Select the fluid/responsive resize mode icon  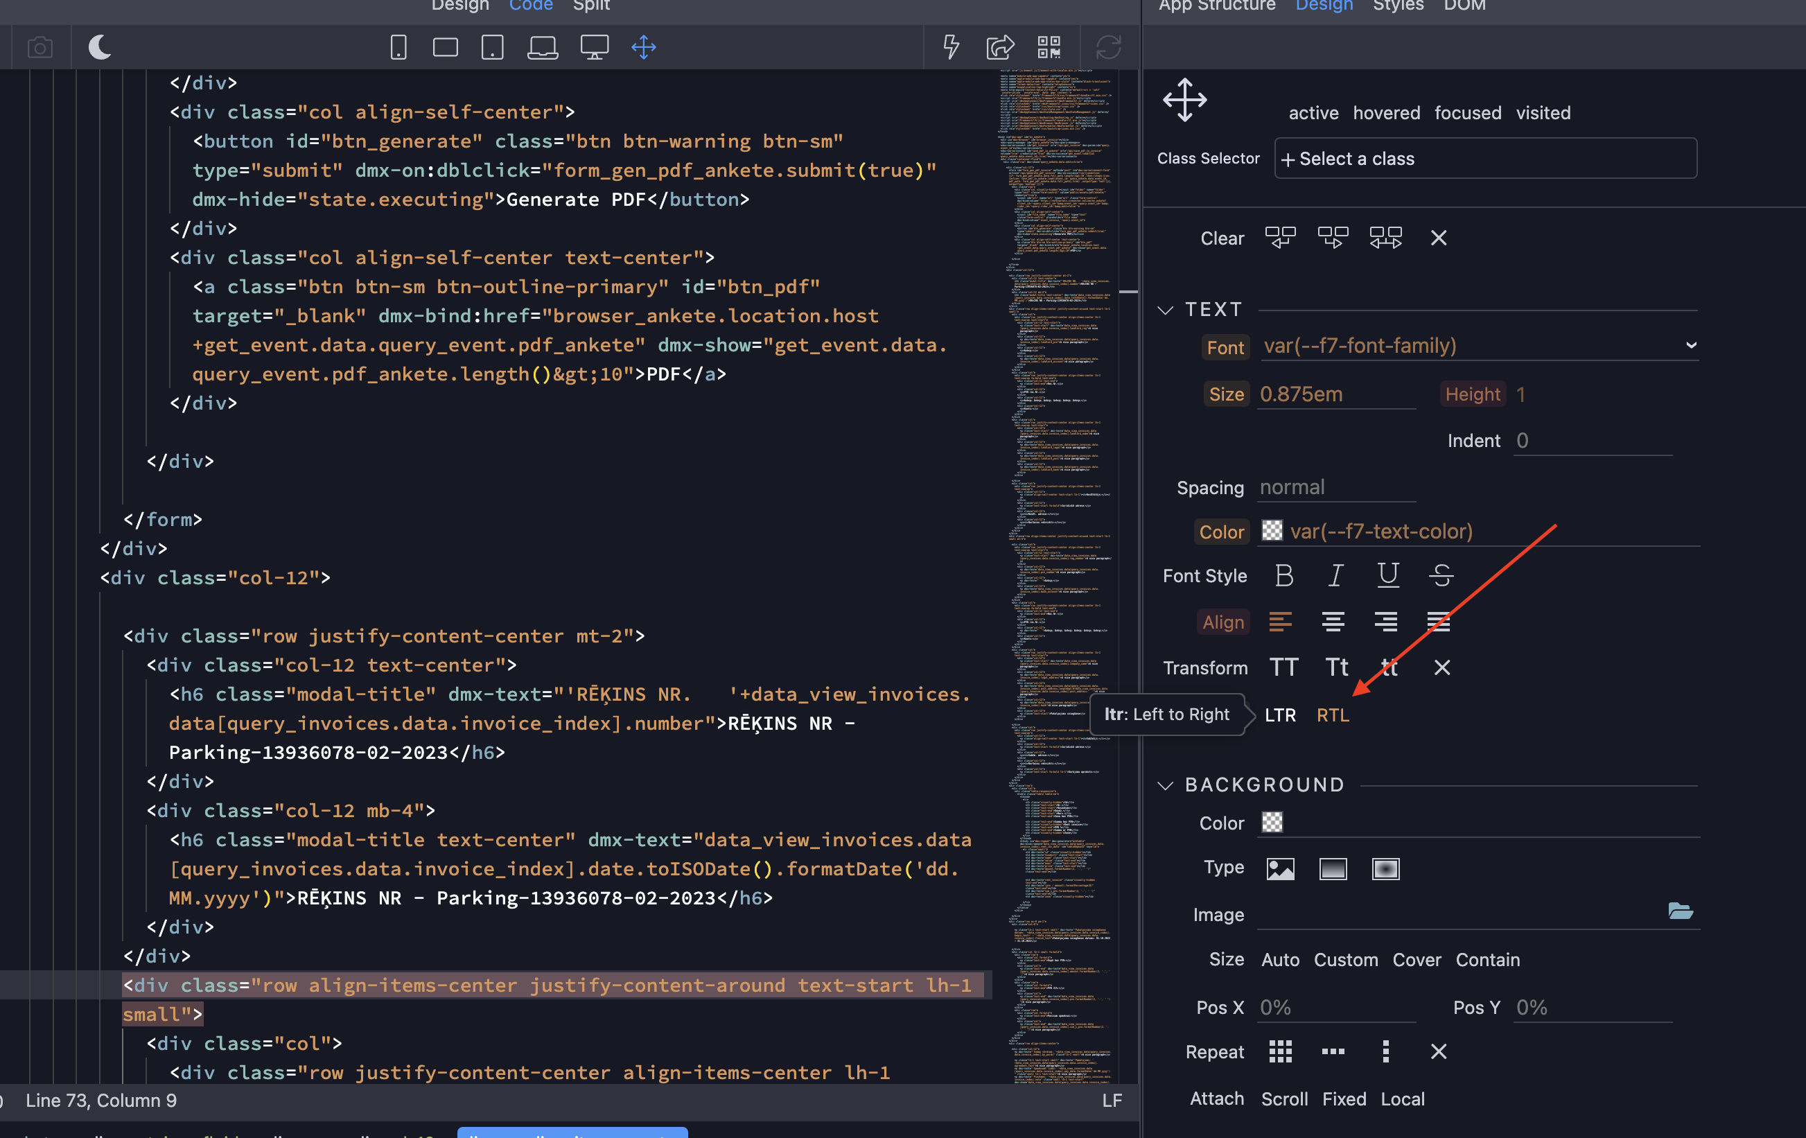click(x=644, y=46)
